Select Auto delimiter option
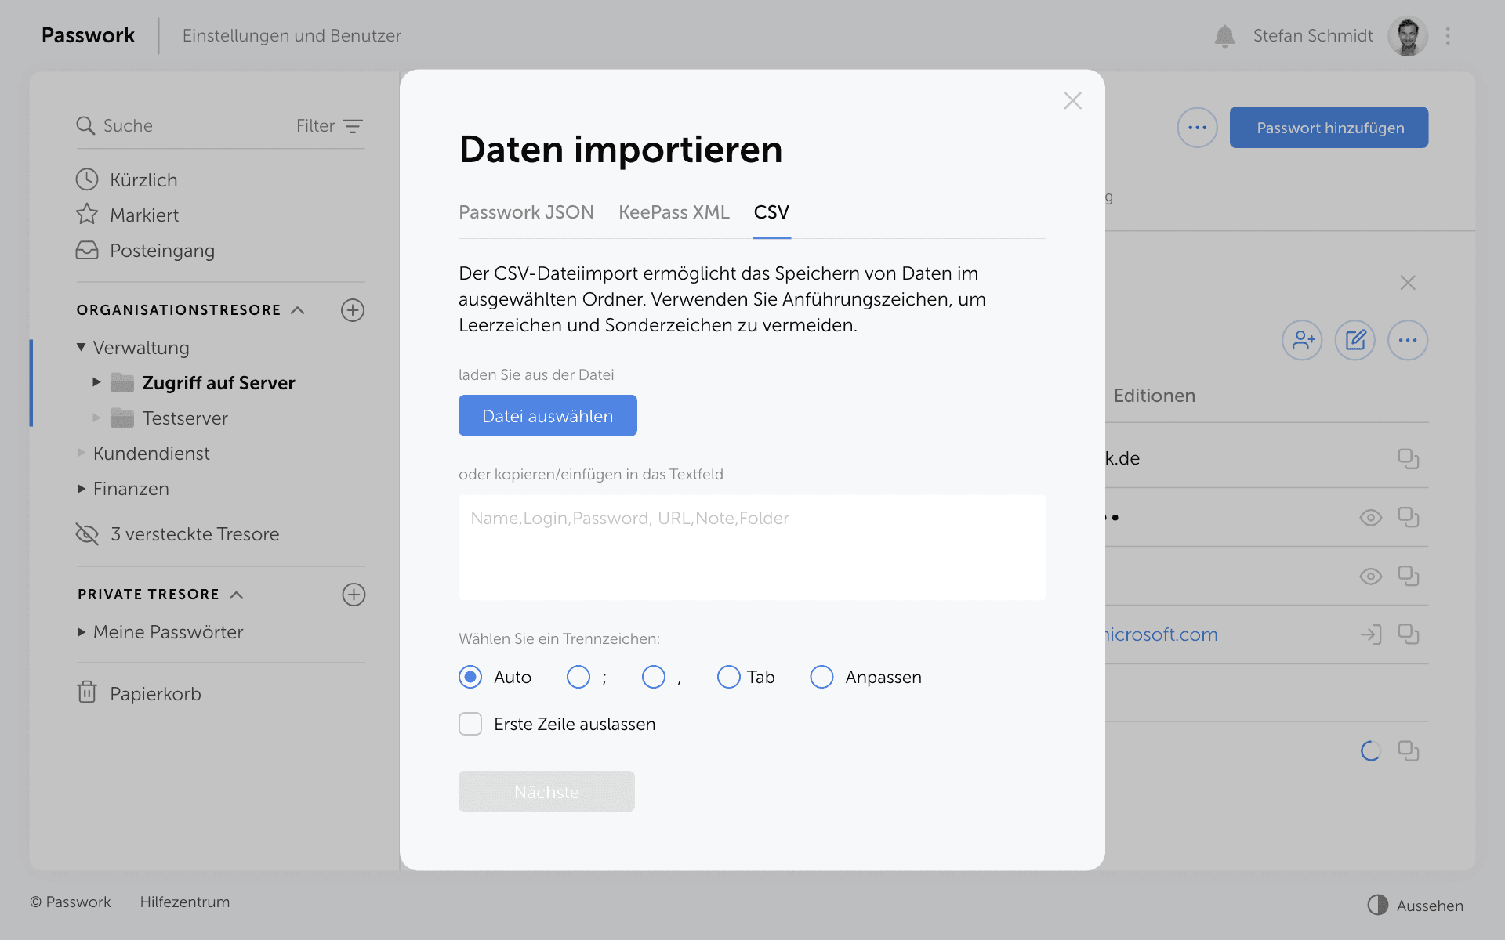 (x=470, y=677)
